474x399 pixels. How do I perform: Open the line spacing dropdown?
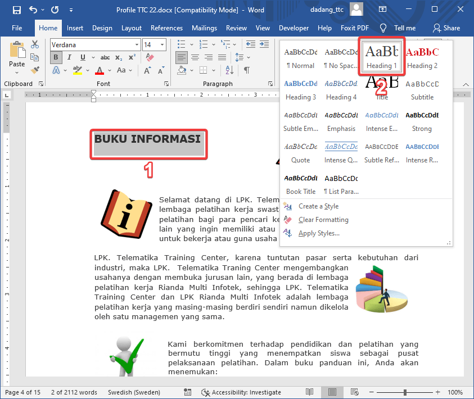coord(249,57)
